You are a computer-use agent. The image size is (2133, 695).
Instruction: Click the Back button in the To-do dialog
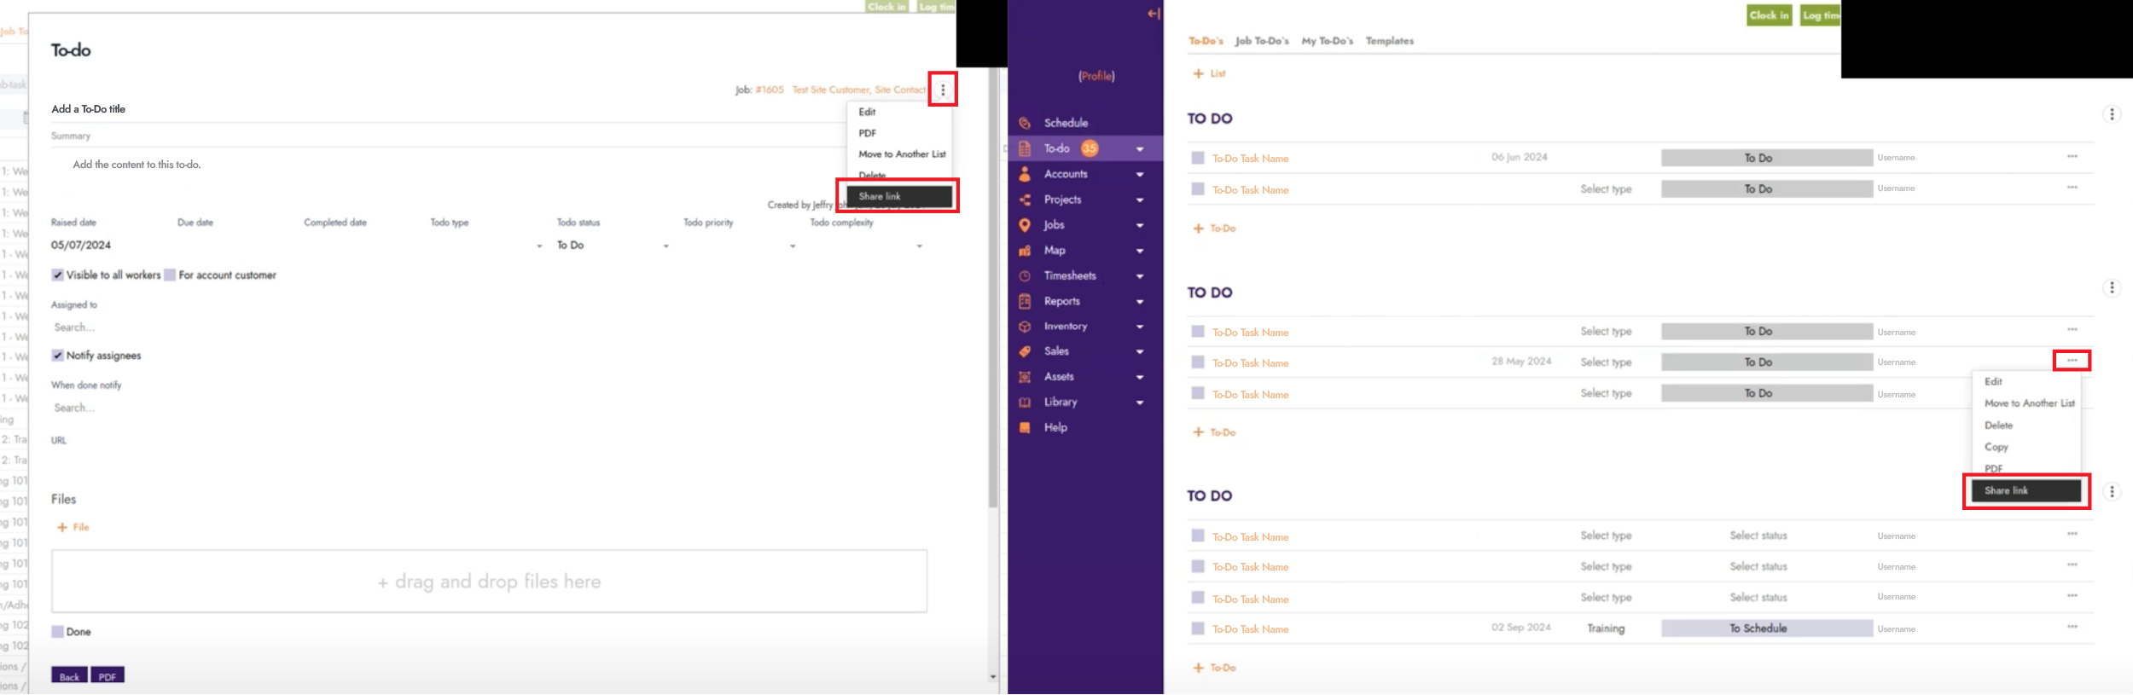click(69, 675)
